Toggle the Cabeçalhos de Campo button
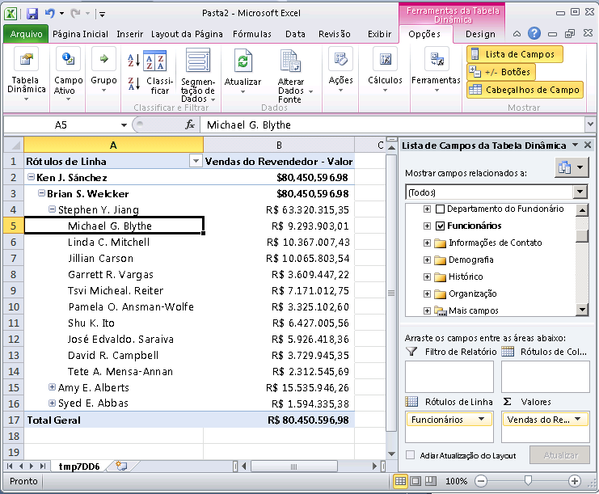The image size is (599, 494). pos(524,90)
